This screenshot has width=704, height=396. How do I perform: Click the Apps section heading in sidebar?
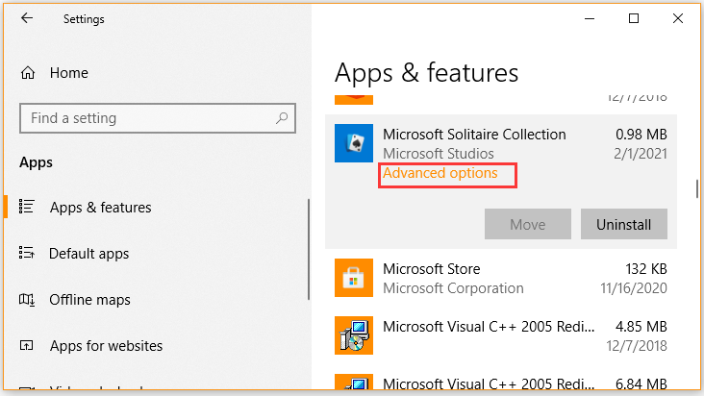coord(36,162)
